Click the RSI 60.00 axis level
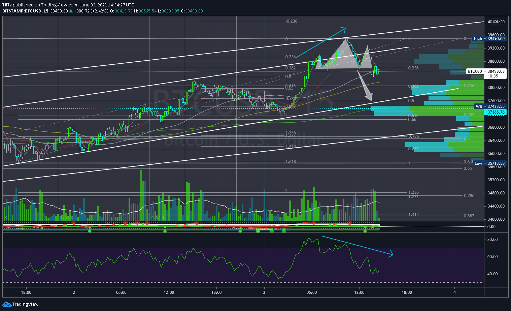The image size is (511, 311). [492, 257]
